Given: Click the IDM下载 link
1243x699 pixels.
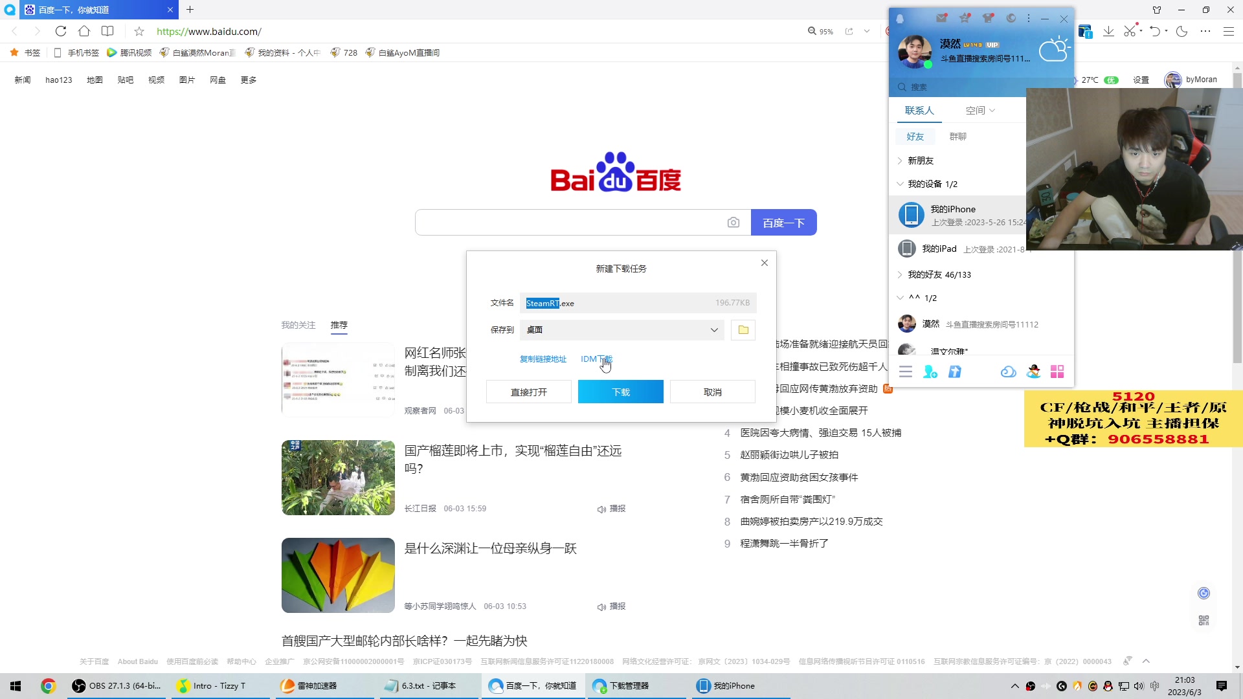Looking at the screenshot, I should 596,359.
